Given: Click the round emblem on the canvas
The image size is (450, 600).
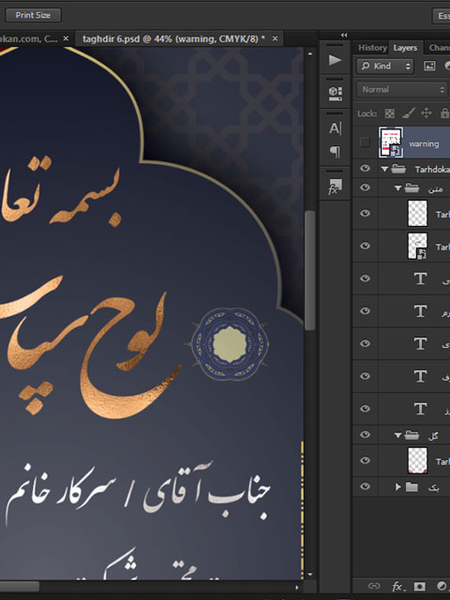Looking at the screenshot, I should [x=230, y=344].
